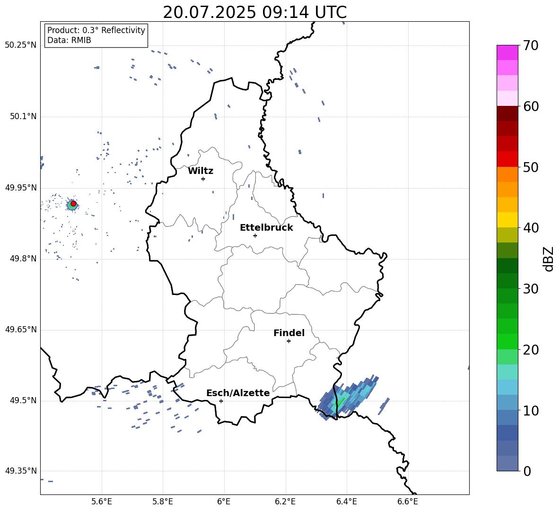Click the 5.6°E longitude label

click(102, 502)
